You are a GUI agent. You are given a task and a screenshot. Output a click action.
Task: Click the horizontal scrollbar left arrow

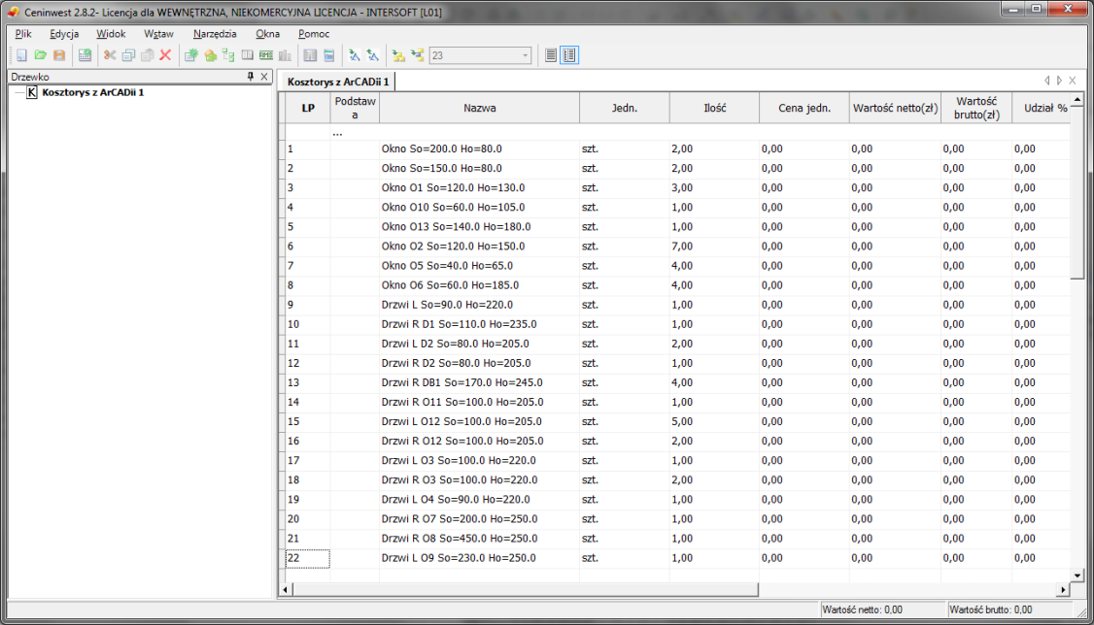[x=286, y=589]
